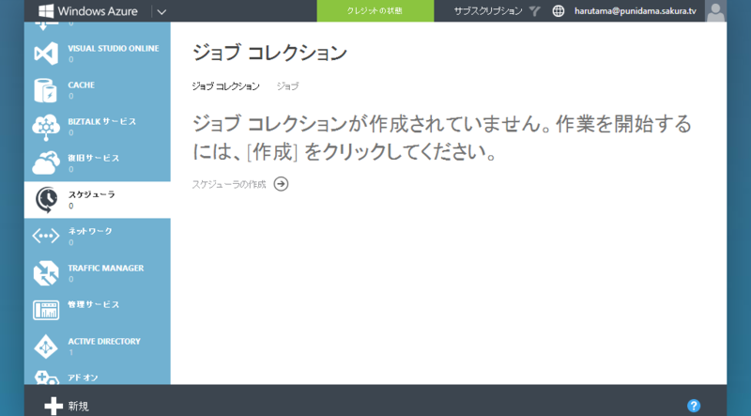Image resolution: width=751 pixels, height=416 pixels.
Task: Click the BizTalk services cloud icon
Action: pyautogui.click(x=46, y=127)
